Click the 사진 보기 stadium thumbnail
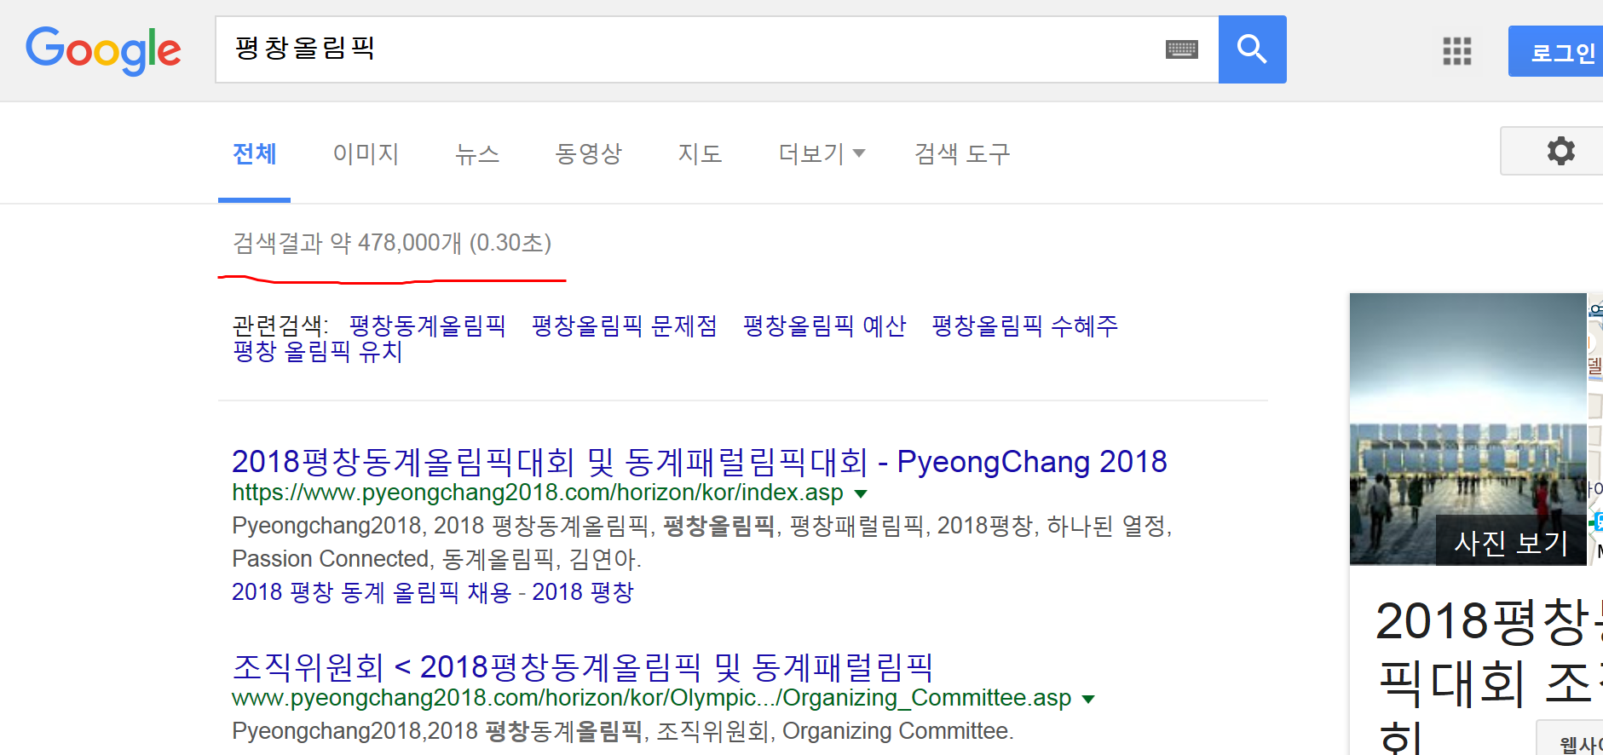 [x=1467, y=429]
